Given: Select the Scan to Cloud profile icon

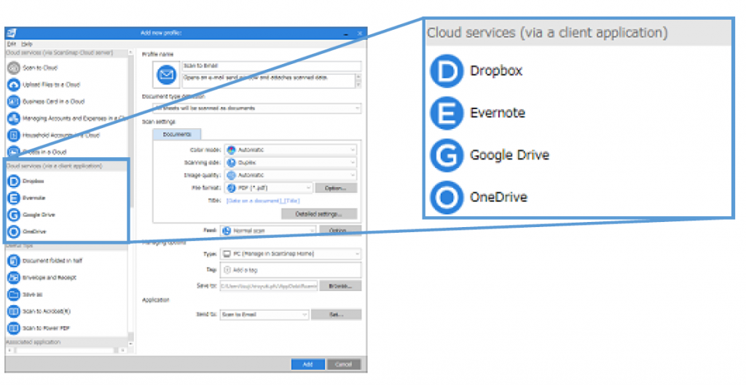Looking at the screenshot, I should click(13, 68).
